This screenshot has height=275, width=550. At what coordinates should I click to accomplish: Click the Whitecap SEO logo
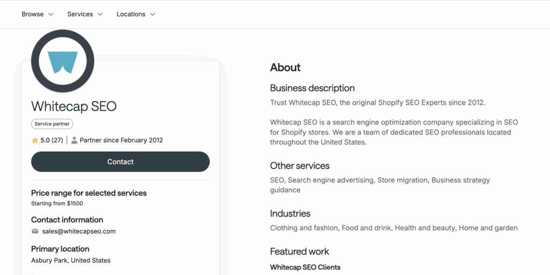click(x=63, y=61)
